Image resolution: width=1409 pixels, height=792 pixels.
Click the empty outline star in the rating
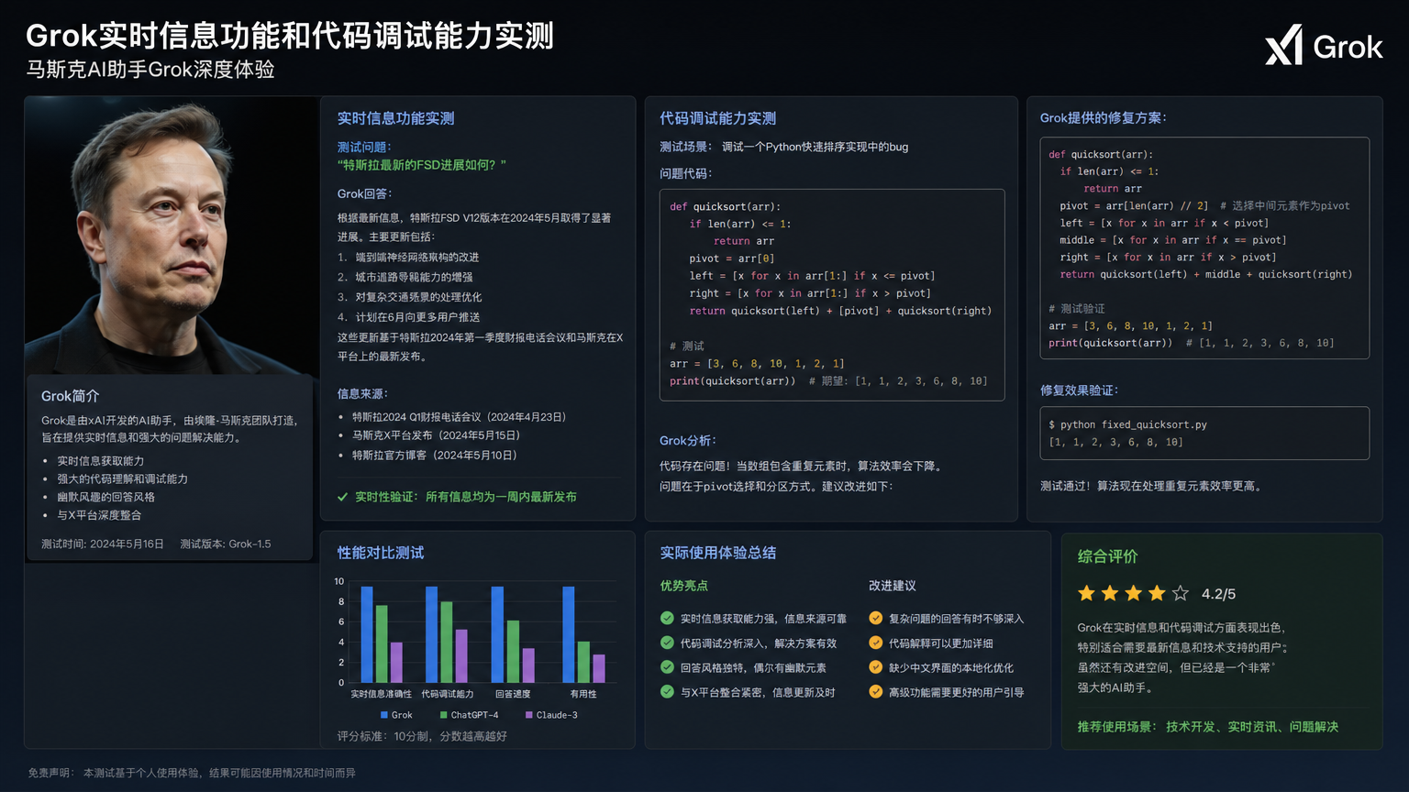(1181, 593)
